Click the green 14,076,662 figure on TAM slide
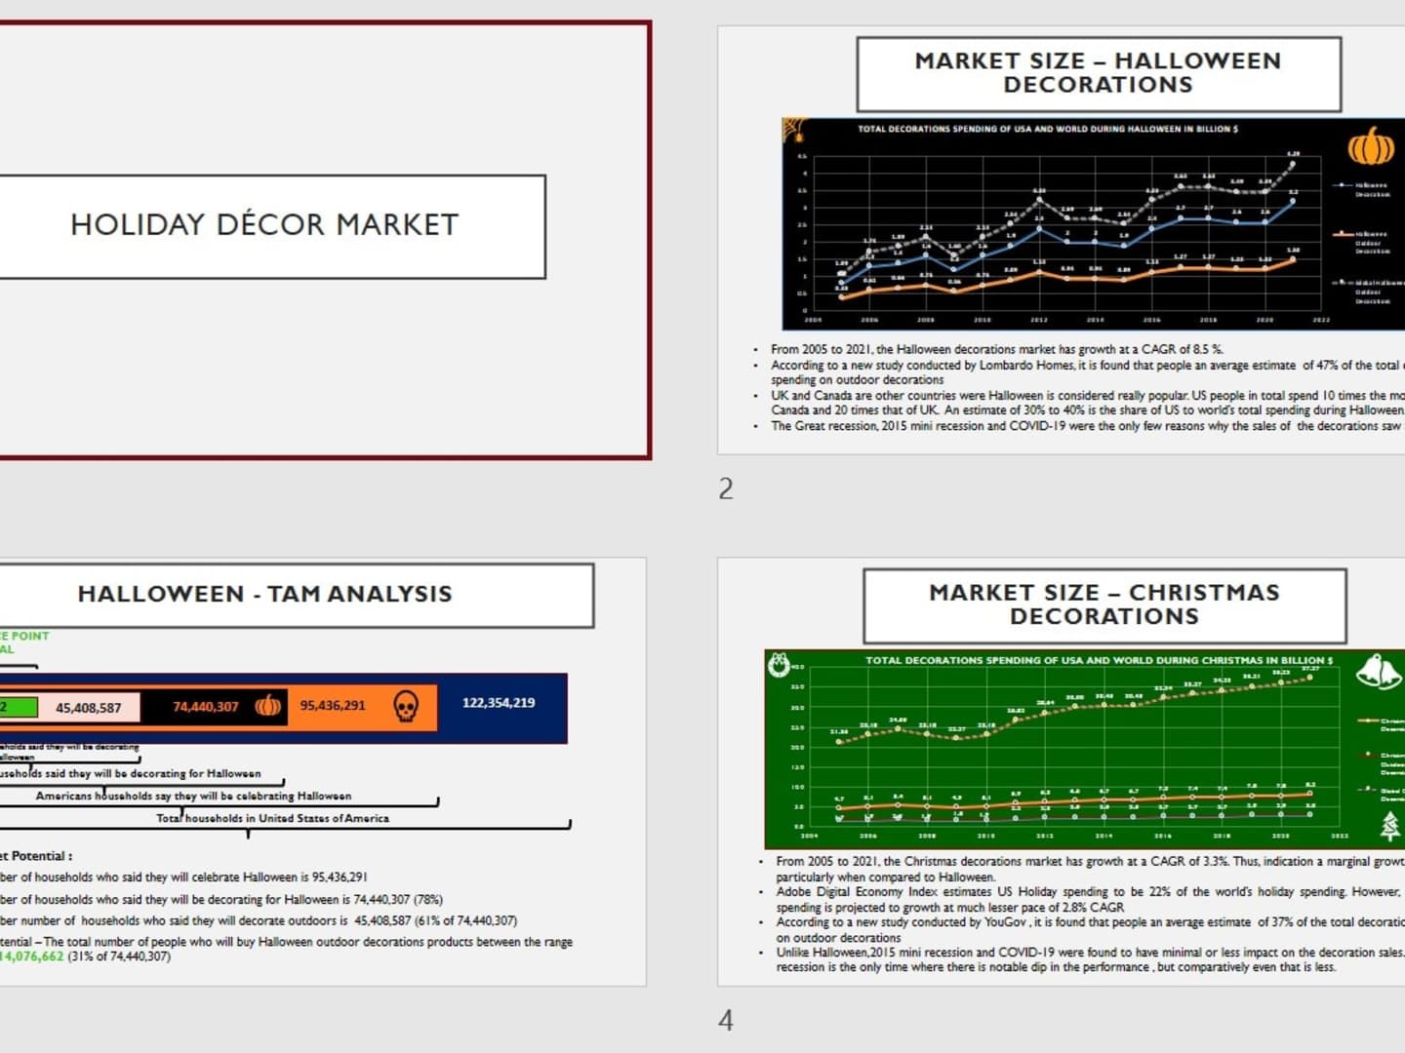This screenshot has height=1053, width=1405. click(x=32, y=956)
